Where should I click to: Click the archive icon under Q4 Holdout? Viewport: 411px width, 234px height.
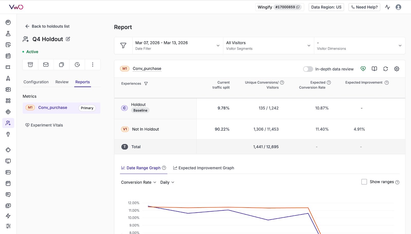pos(30,65)
